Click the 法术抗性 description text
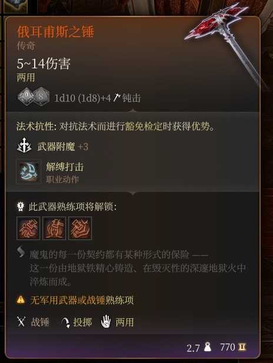This screenshot has height=363, width=273. click(x=115, y=126)
